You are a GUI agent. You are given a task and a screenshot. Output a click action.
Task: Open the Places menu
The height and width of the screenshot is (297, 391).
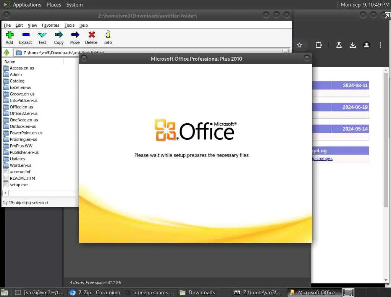tap(53, 5)
